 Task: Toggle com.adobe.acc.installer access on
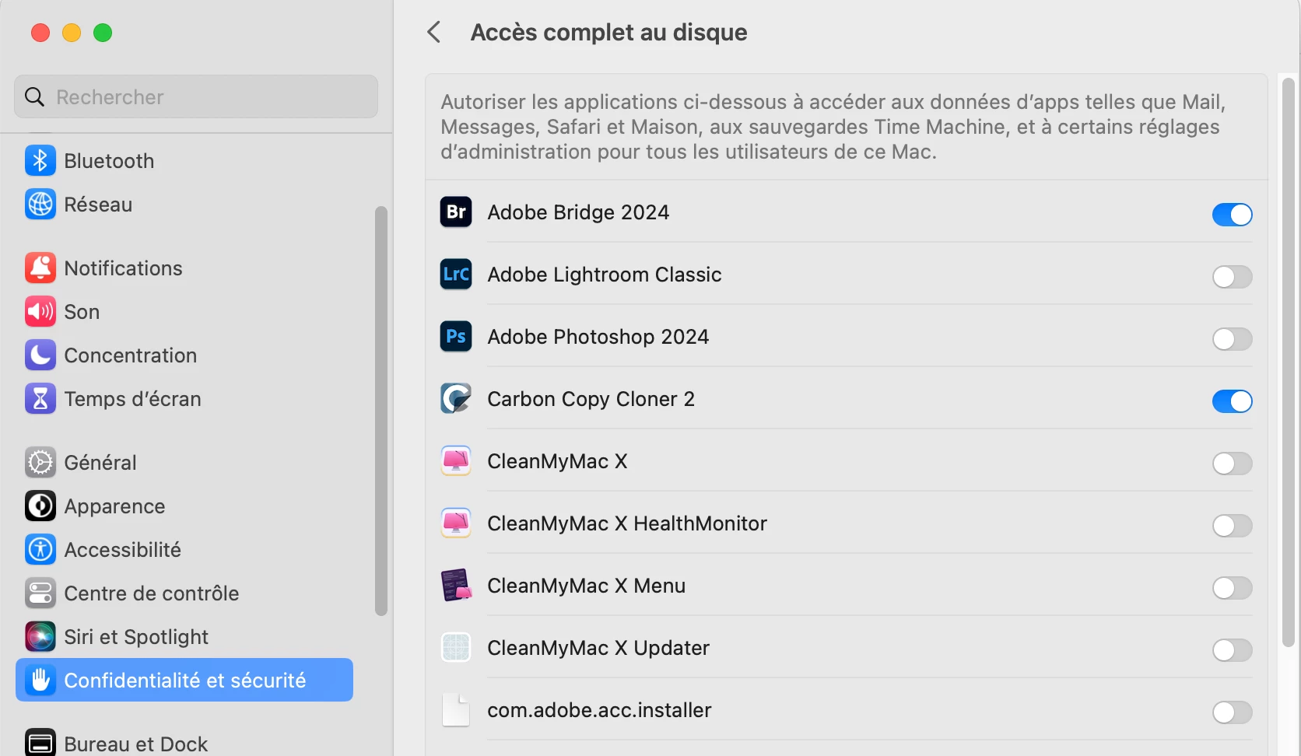point(1233,712)
